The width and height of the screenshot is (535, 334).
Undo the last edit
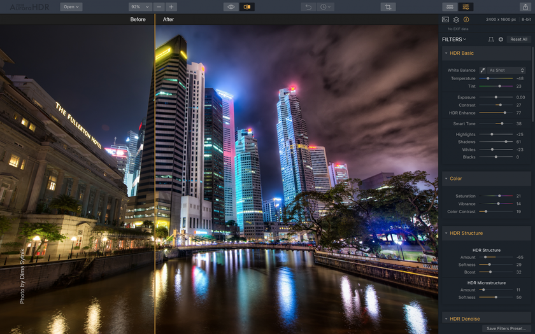[x=308, y=7]
